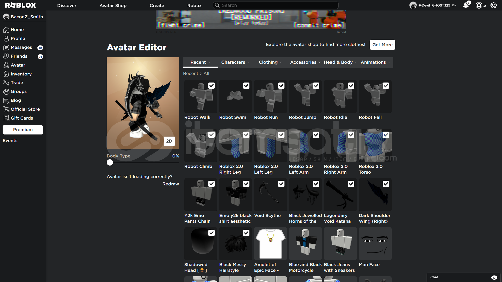
Task: Expand the Animations dropdown
Action: click(x=375, y=62)
